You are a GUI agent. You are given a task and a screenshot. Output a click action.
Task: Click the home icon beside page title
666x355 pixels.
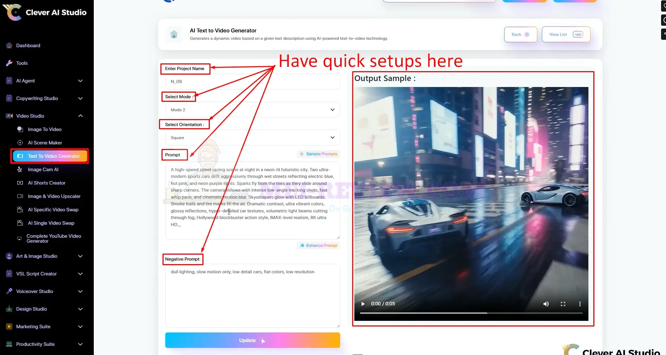click(174, 35)
